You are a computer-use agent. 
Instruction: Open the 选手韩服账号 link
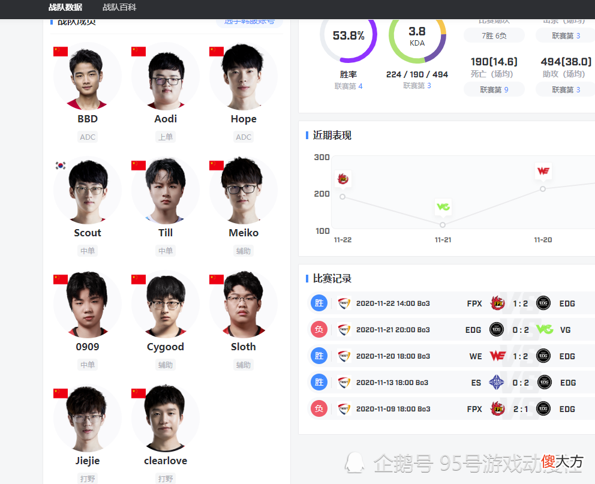coord(250,22)
